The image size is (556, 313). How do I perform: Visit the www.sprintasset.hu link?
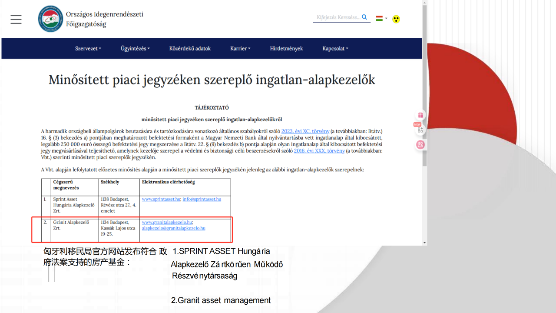161,199
